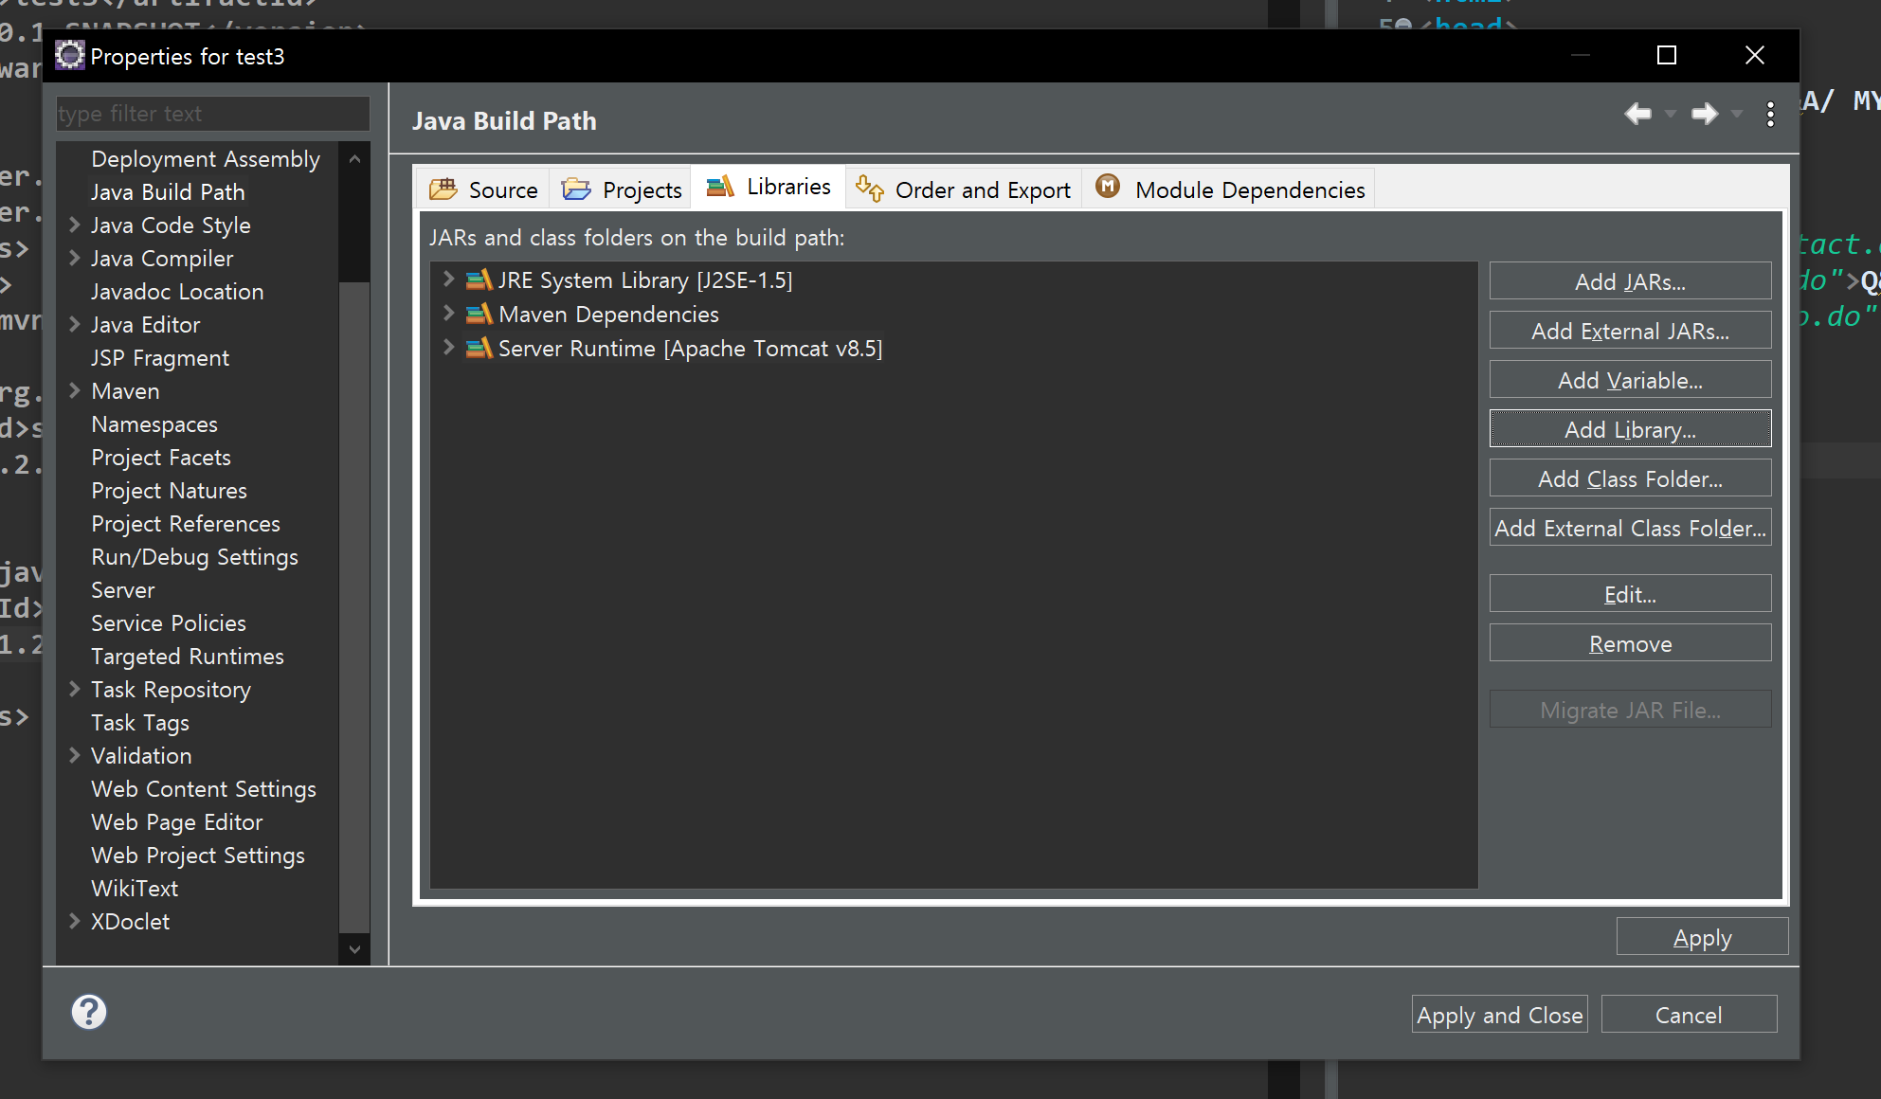Open the three-dot view menu
The height and width of the screenshot is (1099, 1881).
tap(1770, 115)
